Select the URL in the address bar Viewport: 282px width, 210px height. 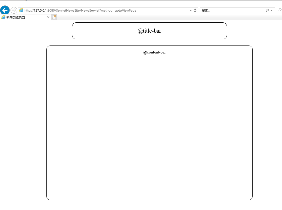(x=80, y=11)
